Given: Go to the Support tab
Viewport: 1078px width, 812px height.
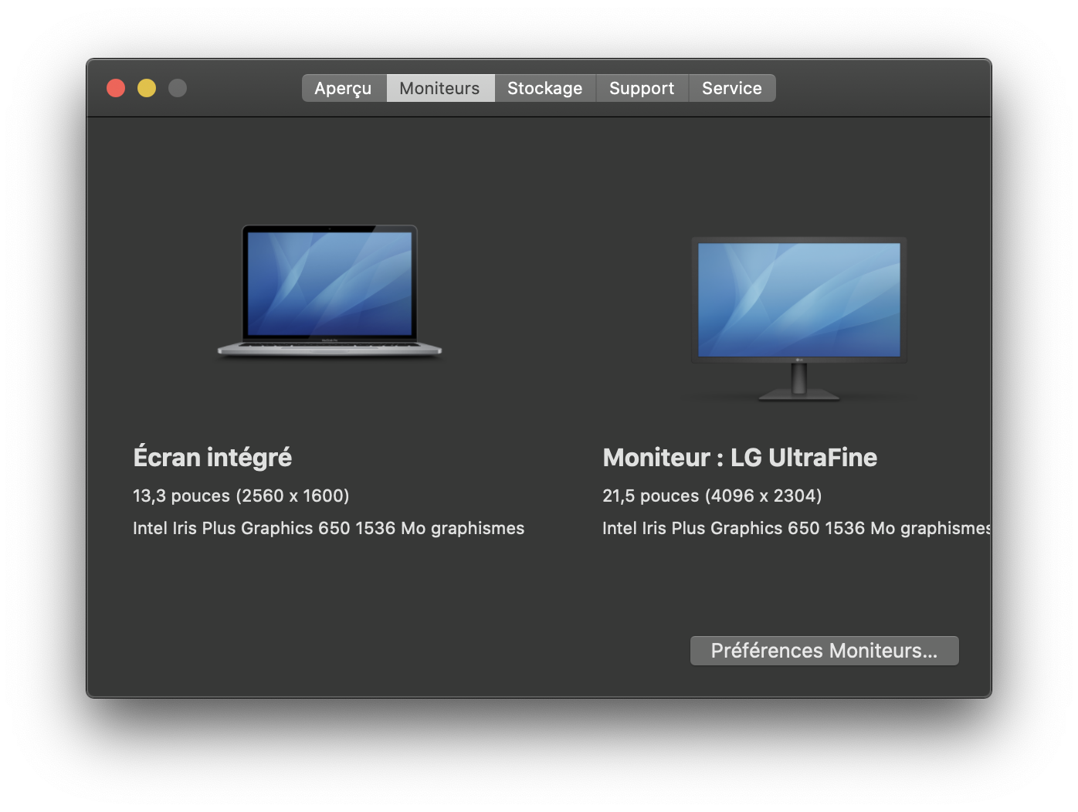Looking at the screenshot, I should point(642,88).
